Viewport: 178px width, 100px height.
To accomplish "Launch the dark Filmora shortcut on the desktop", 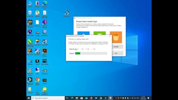I will pos(30,81).
